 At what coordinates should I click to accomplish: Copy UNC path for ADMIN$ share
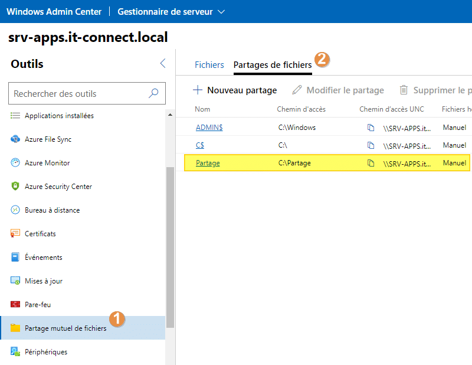tap(371, 128)
